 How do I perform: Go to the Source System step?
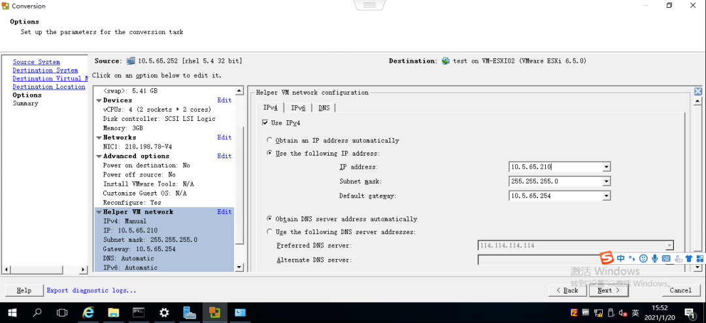click(x=36, y=62)
